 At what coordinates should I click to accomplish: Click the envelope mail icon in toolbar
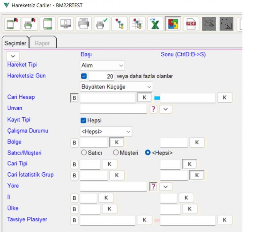pyautogui.click(x=209, y=24)
